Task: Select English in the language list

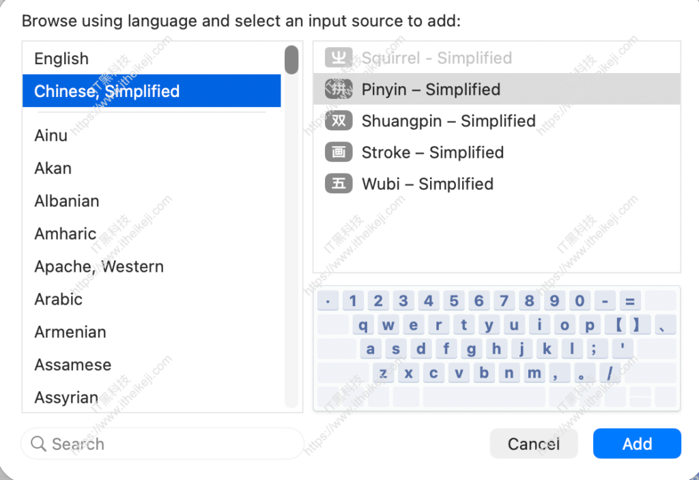Action: click(61, 59)
